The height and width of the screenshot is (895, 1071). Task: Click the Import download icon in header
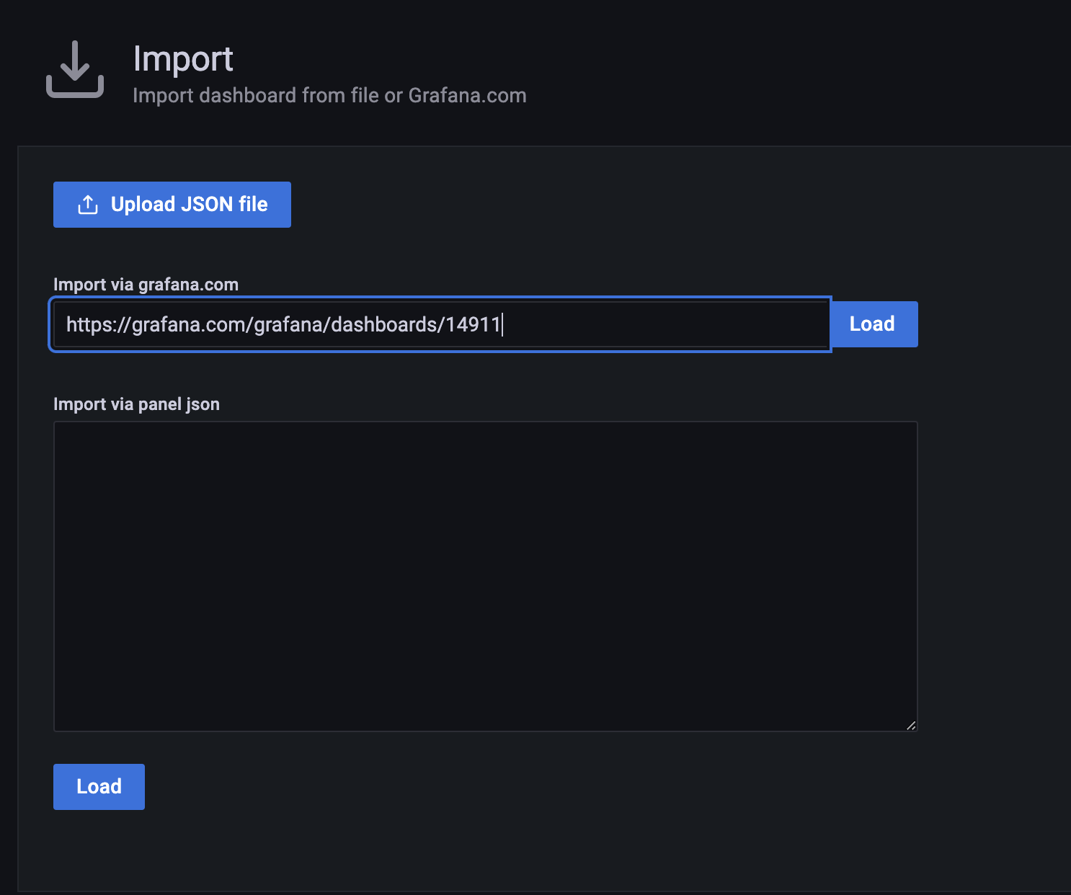click(x=75, y=69)
